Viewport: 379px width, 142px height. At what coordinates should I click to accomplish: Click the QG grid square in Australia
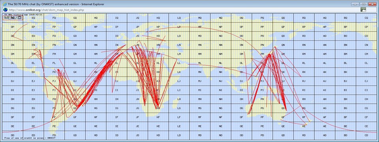[283, 108]
